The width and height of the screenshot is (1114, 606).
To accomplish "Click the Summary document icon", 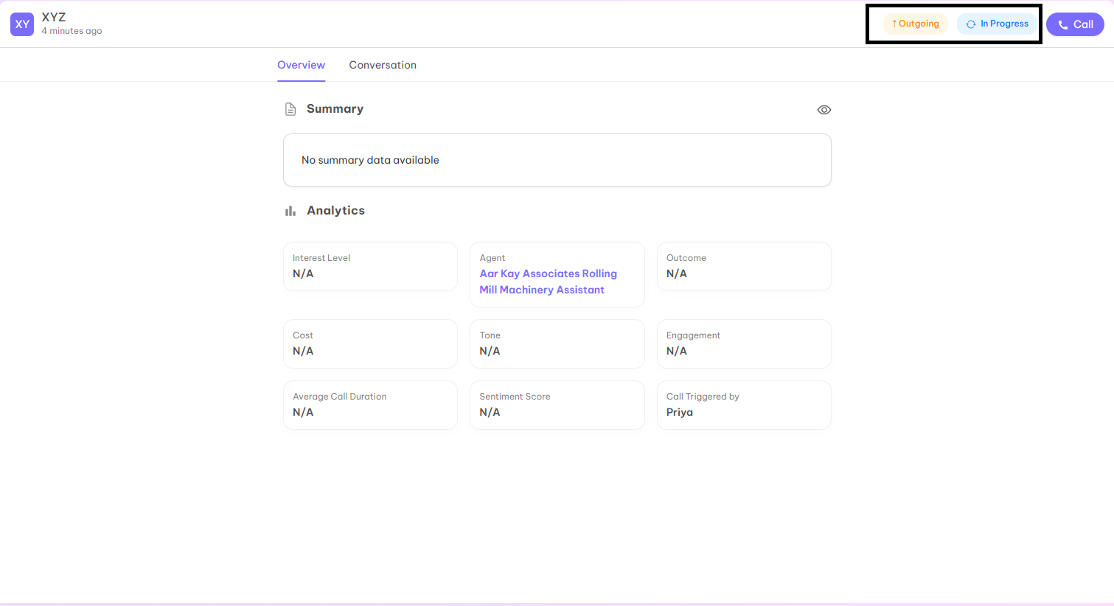I will coord(290,108).
